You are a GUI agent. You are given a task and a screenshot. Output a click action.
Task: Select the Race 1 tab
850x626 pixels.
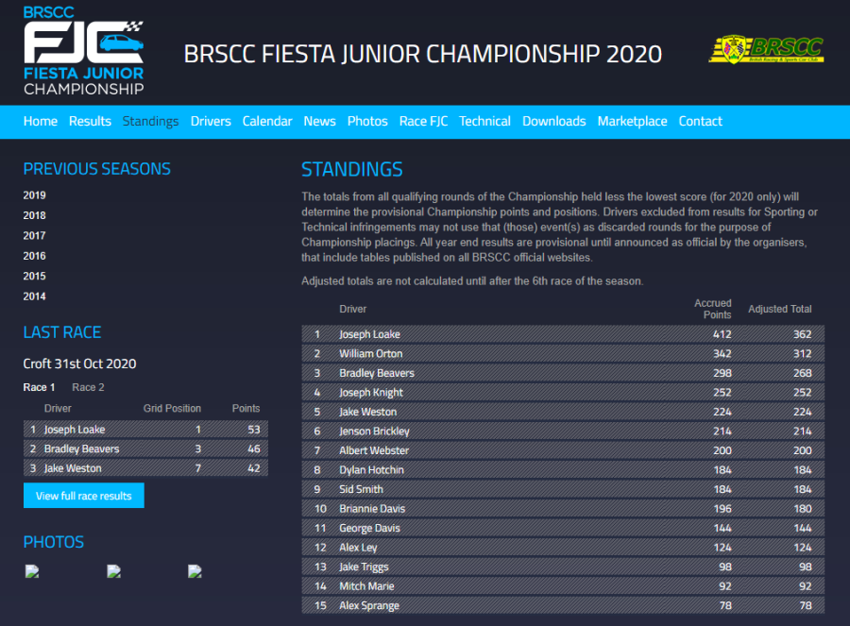coord(40,387)
